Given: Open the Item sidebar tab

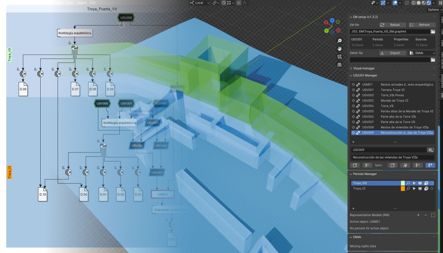Looking at the screenshot, I should 441,19.
